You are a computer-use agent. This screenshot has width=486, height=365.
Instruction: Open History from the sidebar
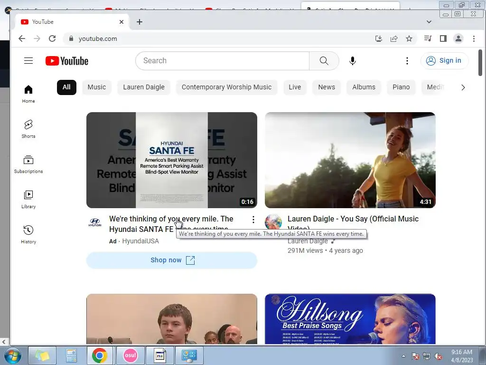pyautogui.click(x=28, y=235)
